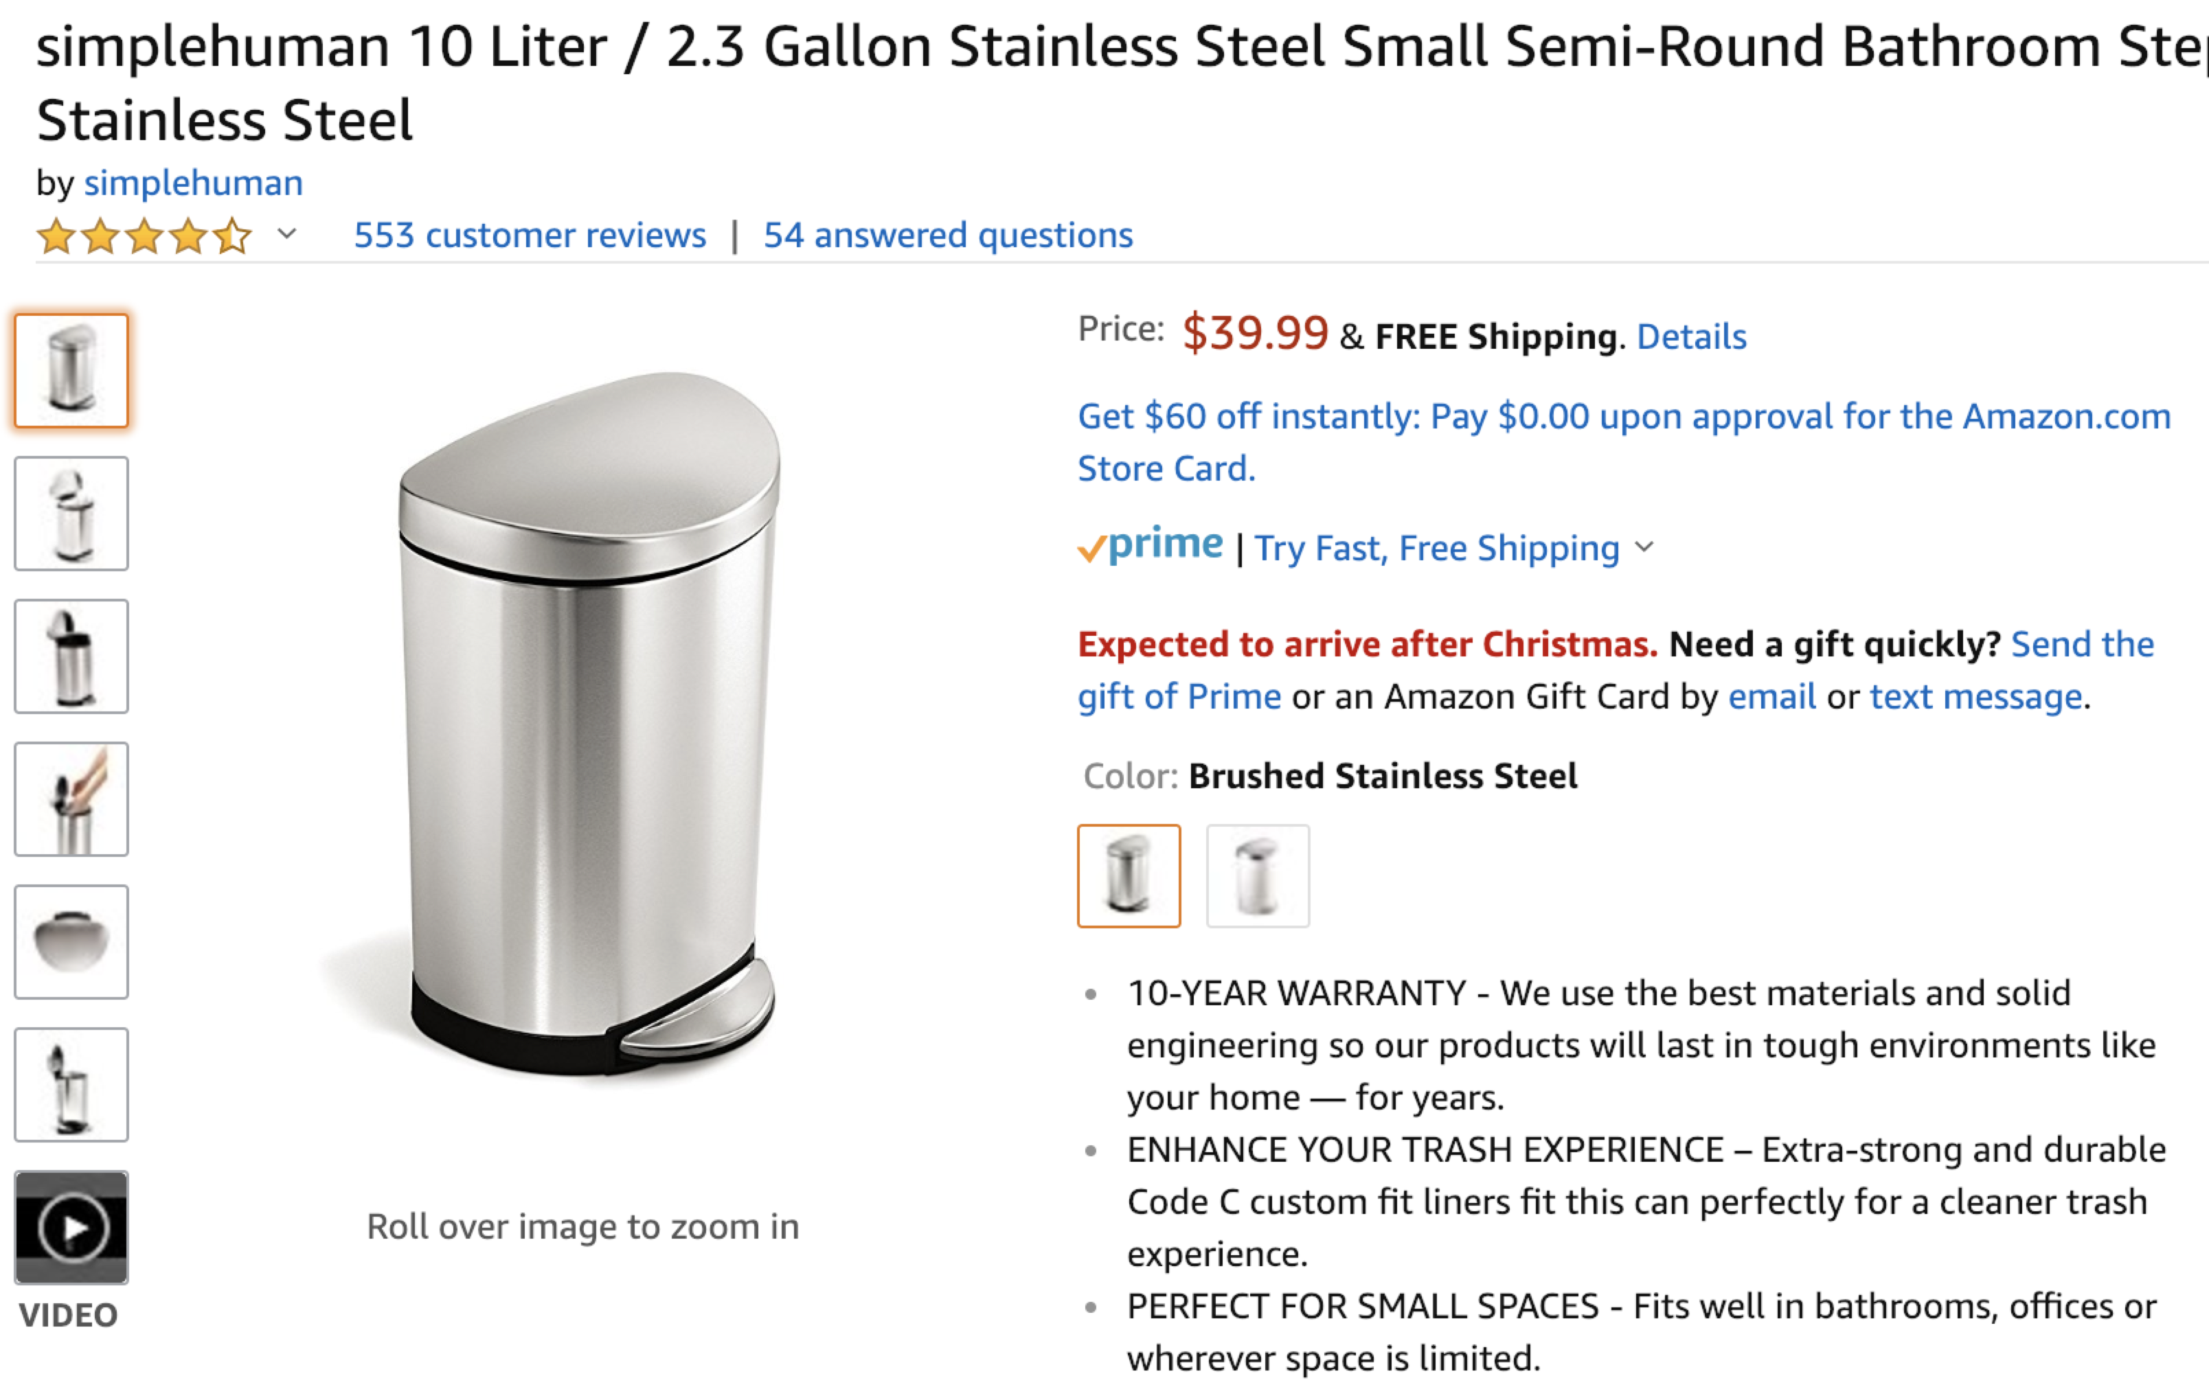Play the product video thumbnail
The width and height of the screenshot is (2209, 1387).
pos(71,1228)
